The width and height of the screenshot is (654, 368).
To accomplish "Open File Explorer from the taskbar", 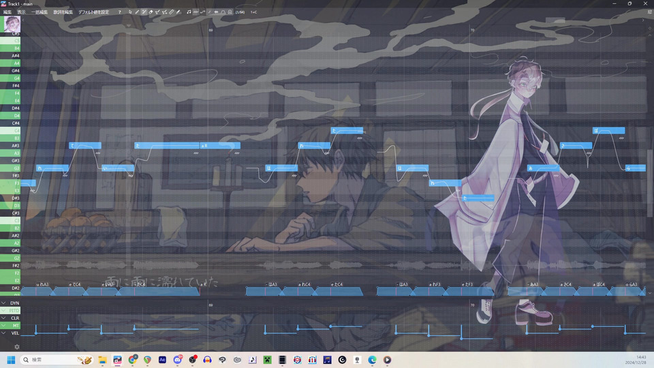I will click(103, 360).
